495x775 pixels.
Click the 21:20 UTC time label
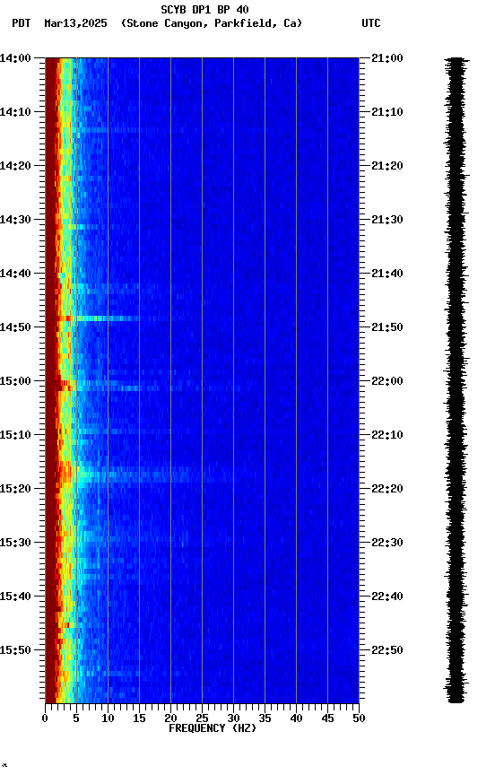387,166
